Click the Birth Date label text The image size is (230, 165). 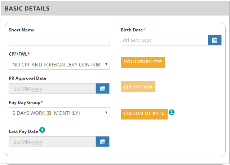[132, 30]
